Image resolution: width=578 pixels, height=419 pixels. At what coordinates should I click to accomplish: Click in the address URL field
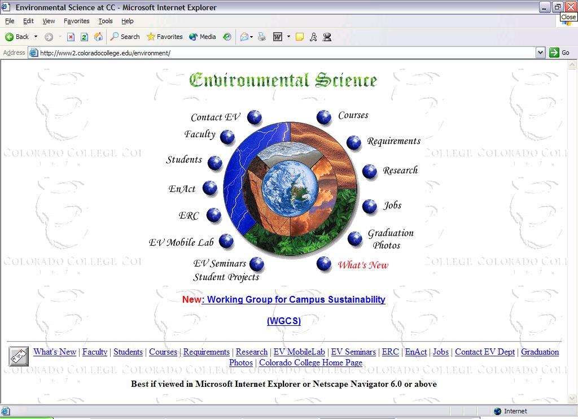(282, 53)
